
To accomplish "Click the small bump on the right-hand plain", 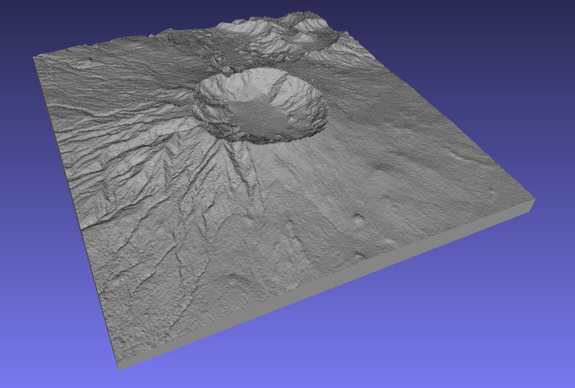I will coord(357,219).
